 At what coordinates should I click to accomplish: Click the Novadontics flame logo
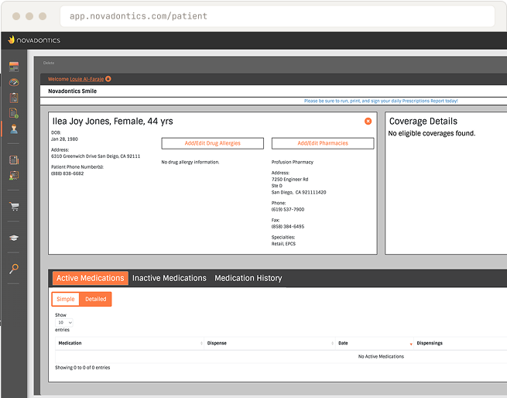tap(11, 39)
